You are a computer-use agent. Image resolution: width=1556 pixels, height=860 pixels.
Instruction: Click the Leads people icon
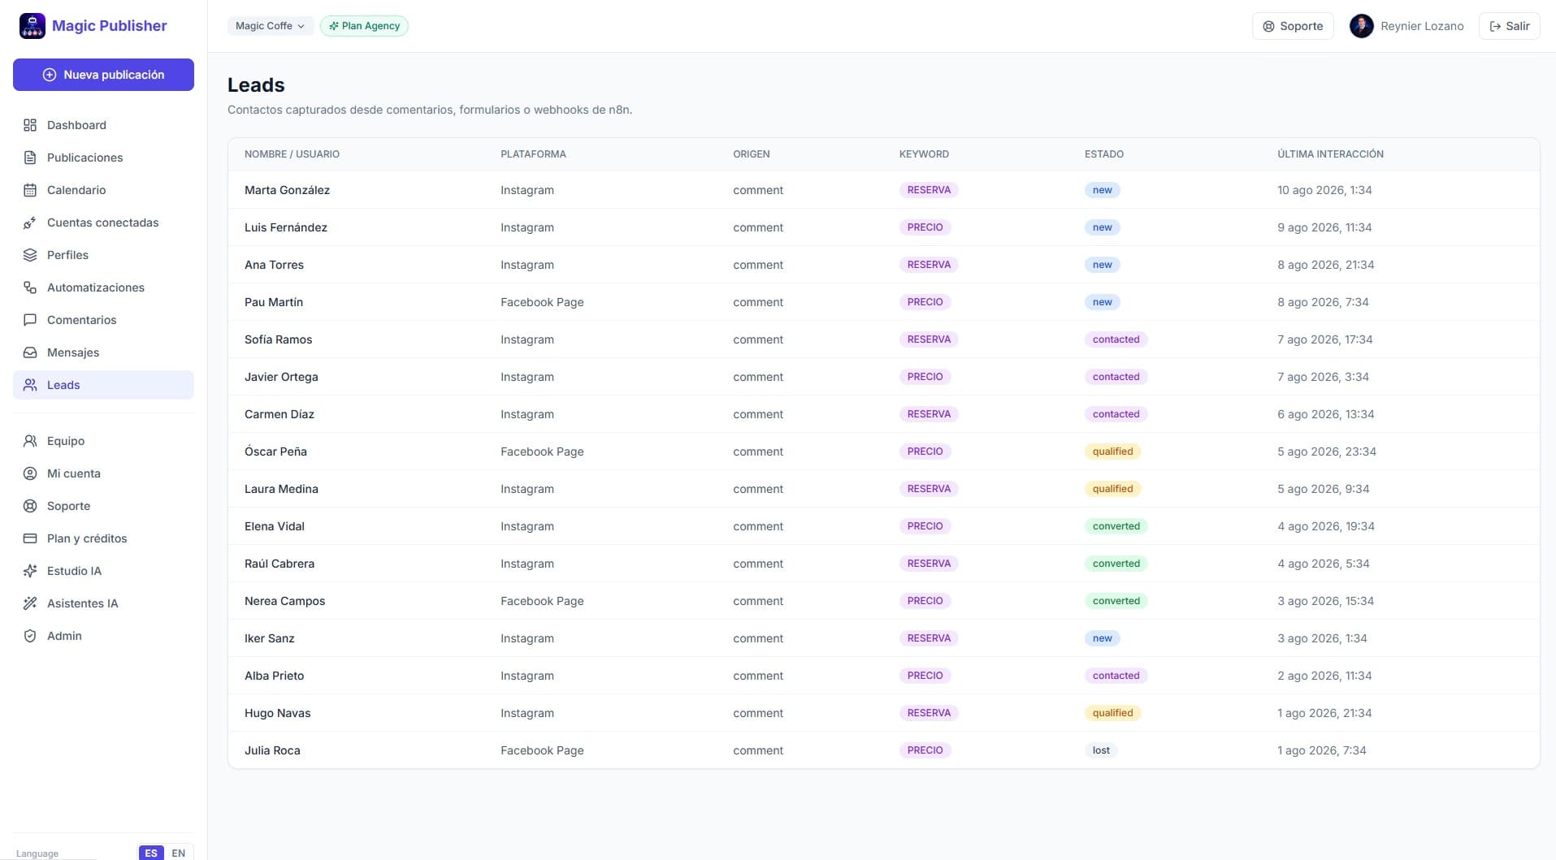[x=30, y=385]
